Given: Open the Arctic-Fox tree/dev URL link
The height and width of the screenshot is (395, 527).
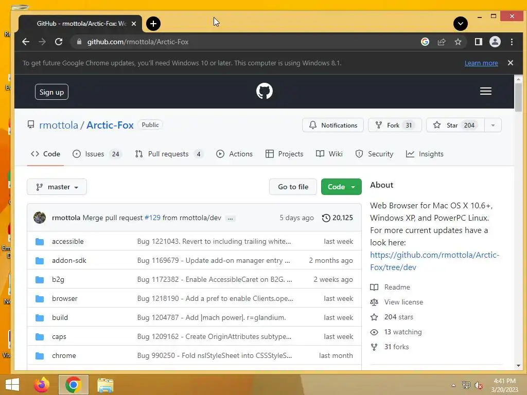Looking at the screenshot, I should pyautogui.click(x=434, y=261).
